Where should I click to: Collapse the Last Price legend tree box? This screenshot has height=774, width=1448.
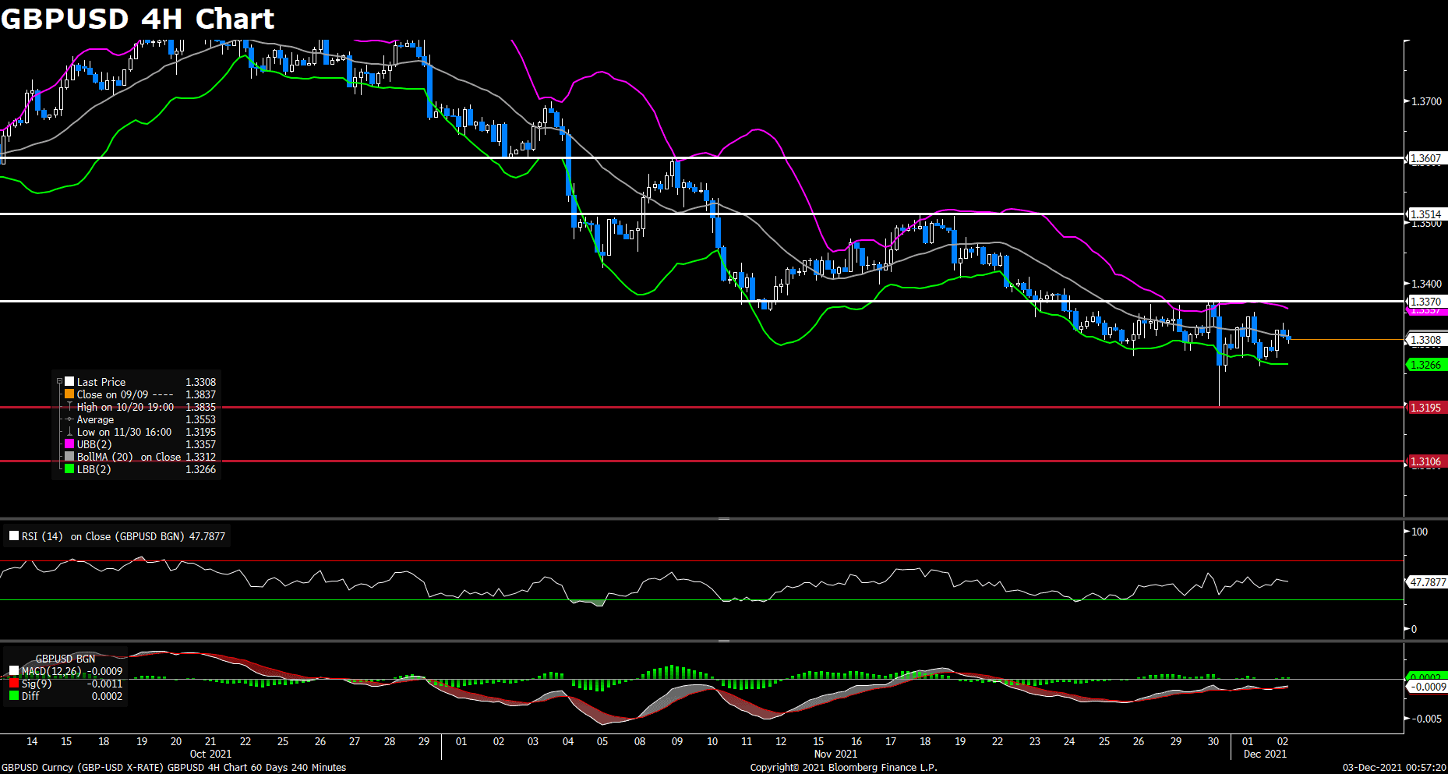(59, 381)
